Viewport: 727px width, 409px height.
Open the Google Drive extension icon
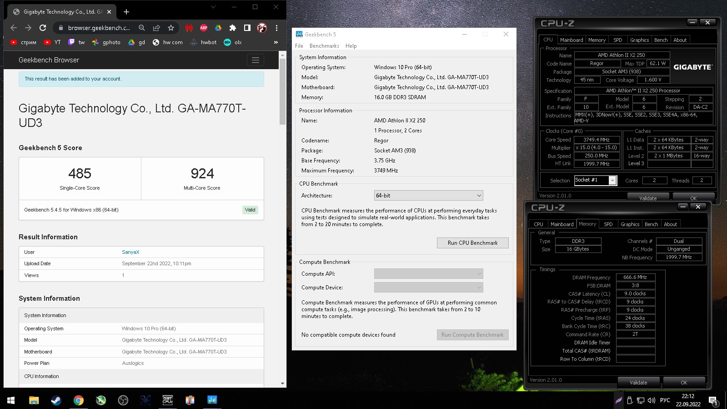click(218, 28)
